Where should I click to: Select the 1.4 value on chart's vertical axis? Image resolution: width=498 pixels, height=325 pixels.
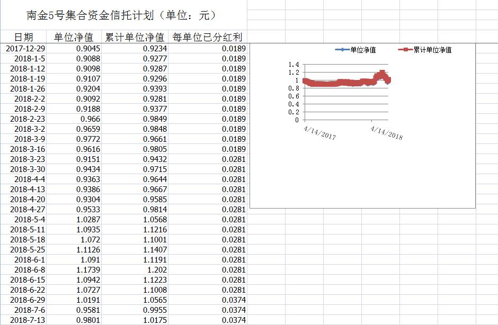(x=294, y=65)
